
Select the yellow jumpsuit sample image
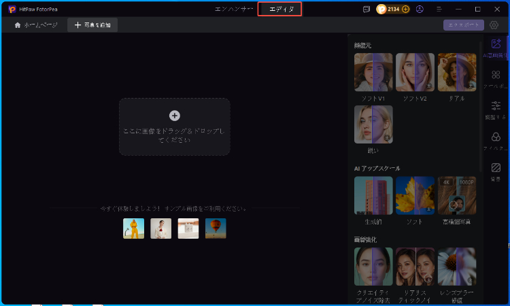click(x=134, y=228)
